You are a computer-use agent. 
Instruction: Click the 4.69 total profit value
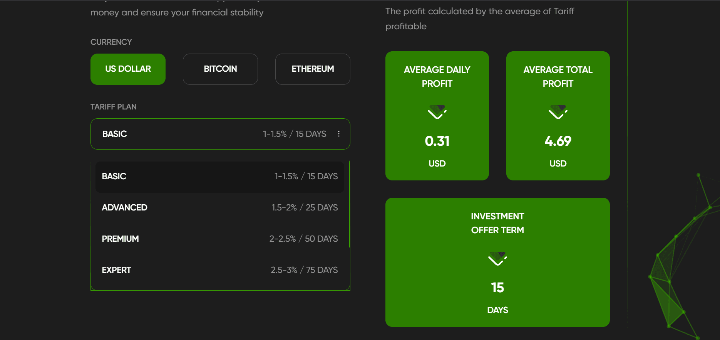558,141
